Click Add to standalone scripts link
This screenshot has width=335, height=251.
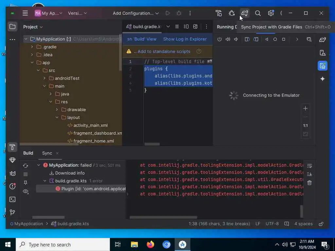pos(164,52)
